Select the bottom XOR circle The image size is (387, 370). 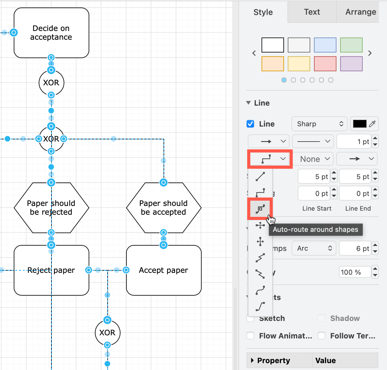108,333
